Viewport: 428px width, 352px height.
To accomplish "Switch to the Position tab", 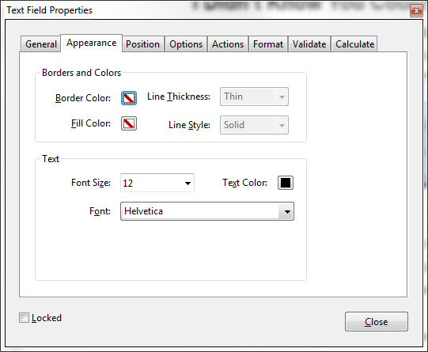I will 142,44.
